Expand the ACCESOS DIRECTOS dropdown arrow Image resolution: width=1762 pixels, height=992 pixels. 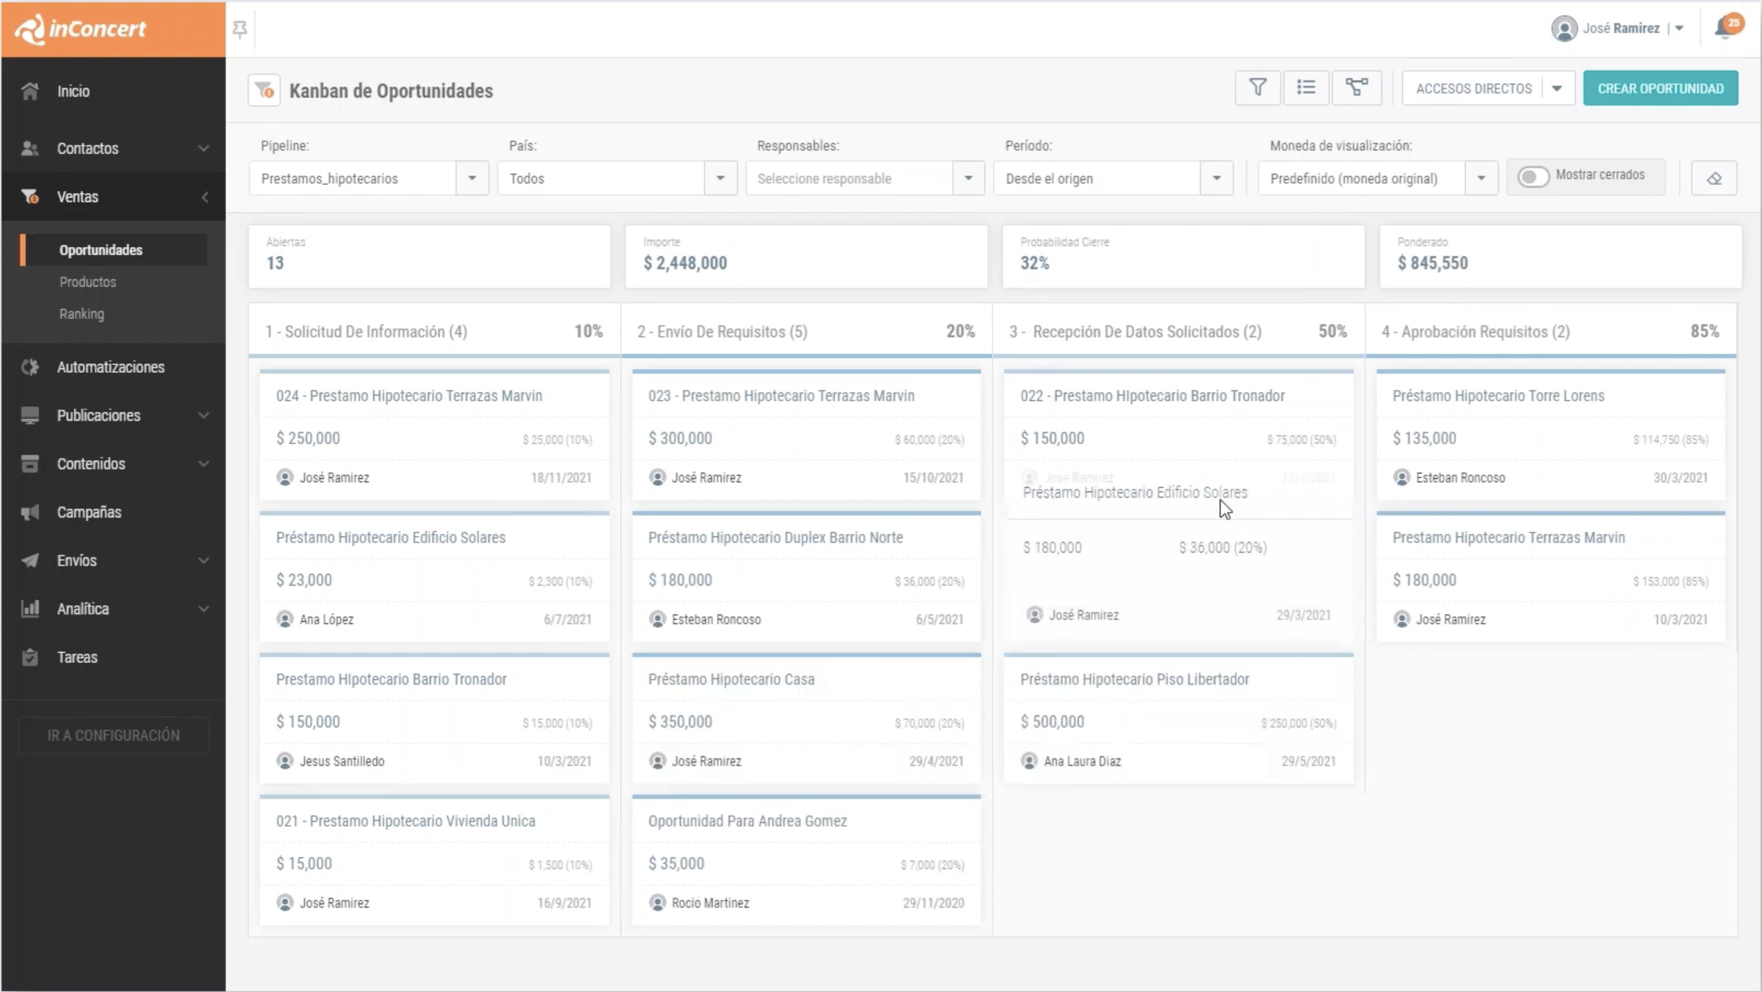[1557, 89]
